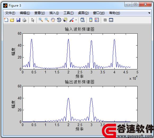Open the 插入(I) menu
Screen dimensions: 154x138
coord(54,13)
